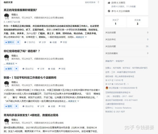Upvote the 联播+ article
The width and height of the screenshot is (158, 134).
pos(9,106)
